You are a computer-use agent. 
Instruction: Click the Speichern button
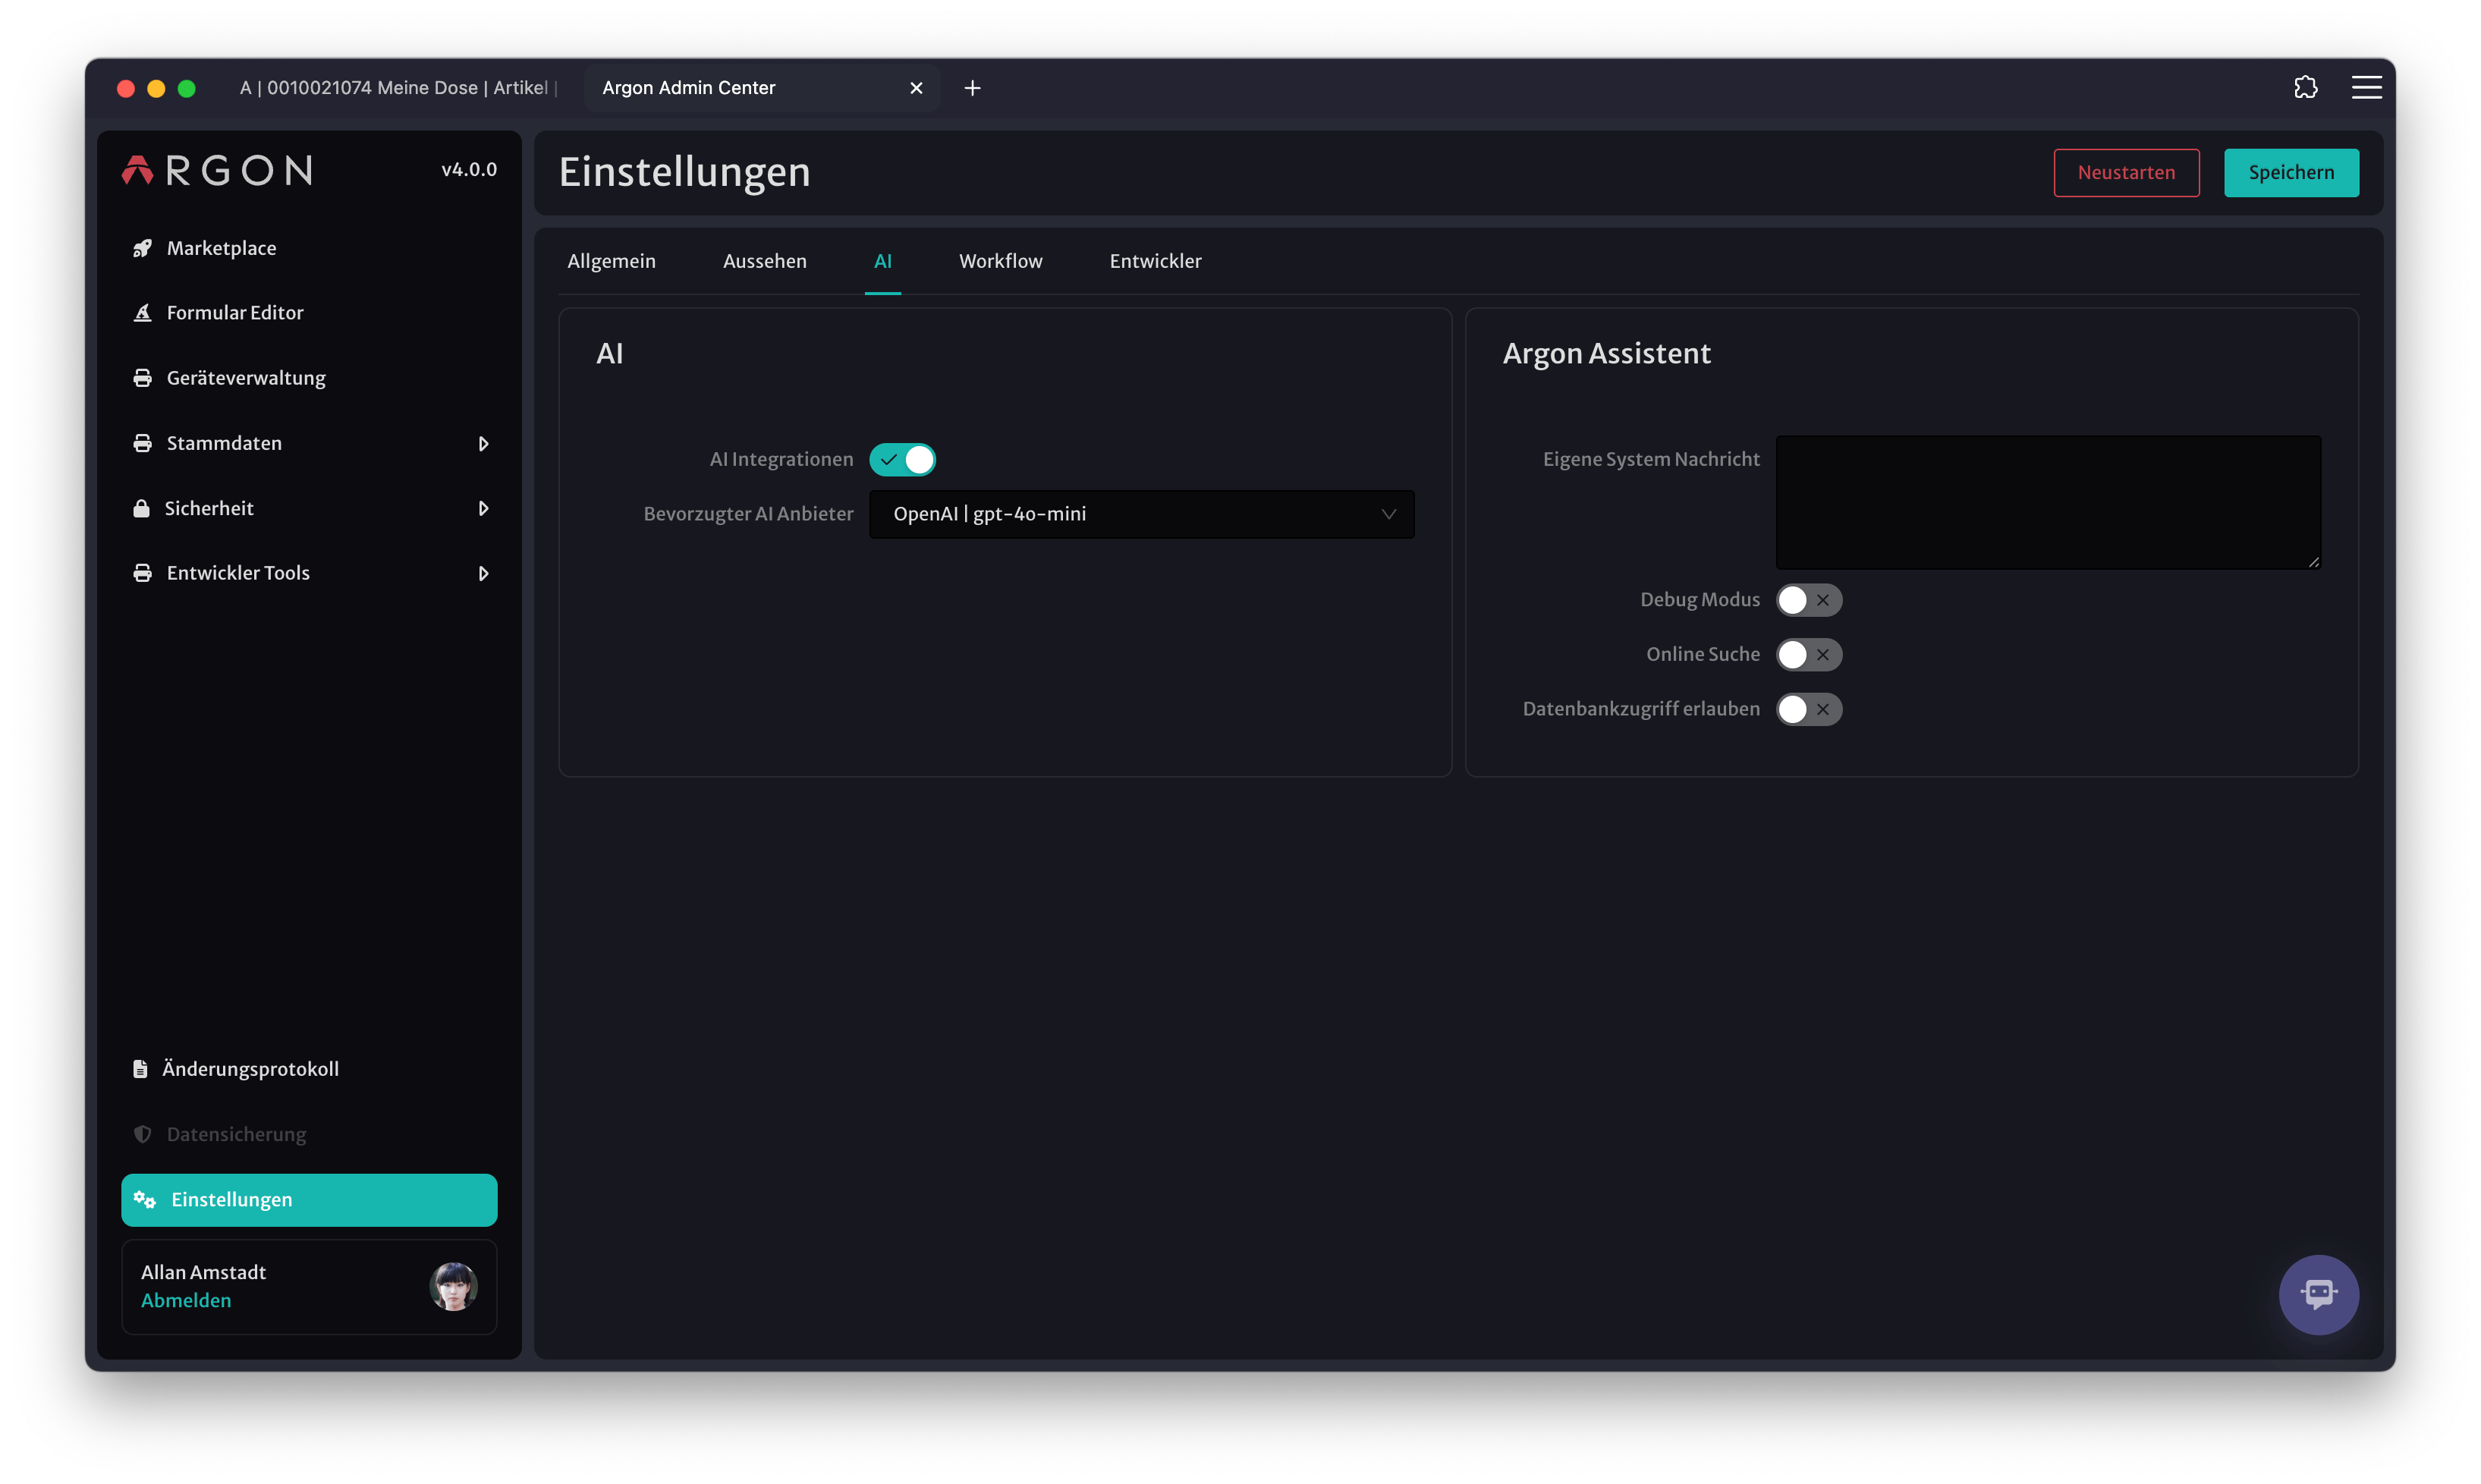(x=2291, y=172)
